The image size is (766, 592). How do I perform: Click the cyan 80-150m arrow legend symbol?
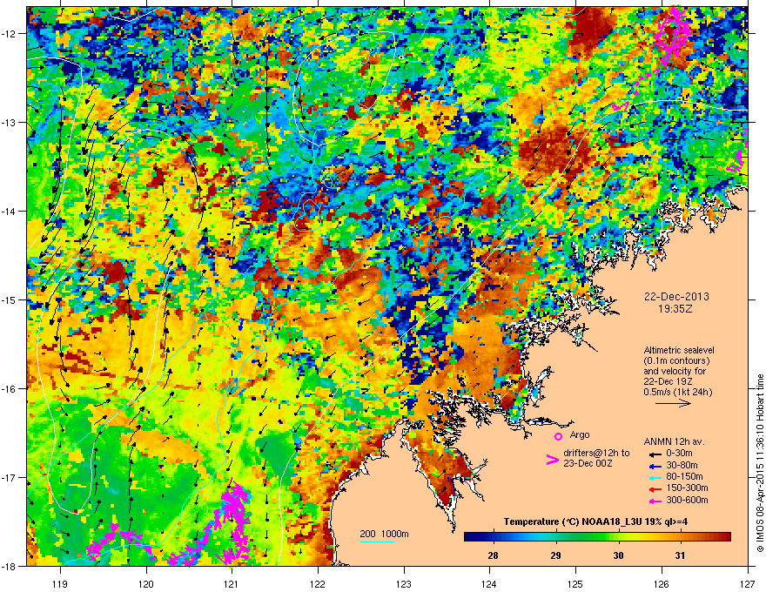[x=655, y=477]
